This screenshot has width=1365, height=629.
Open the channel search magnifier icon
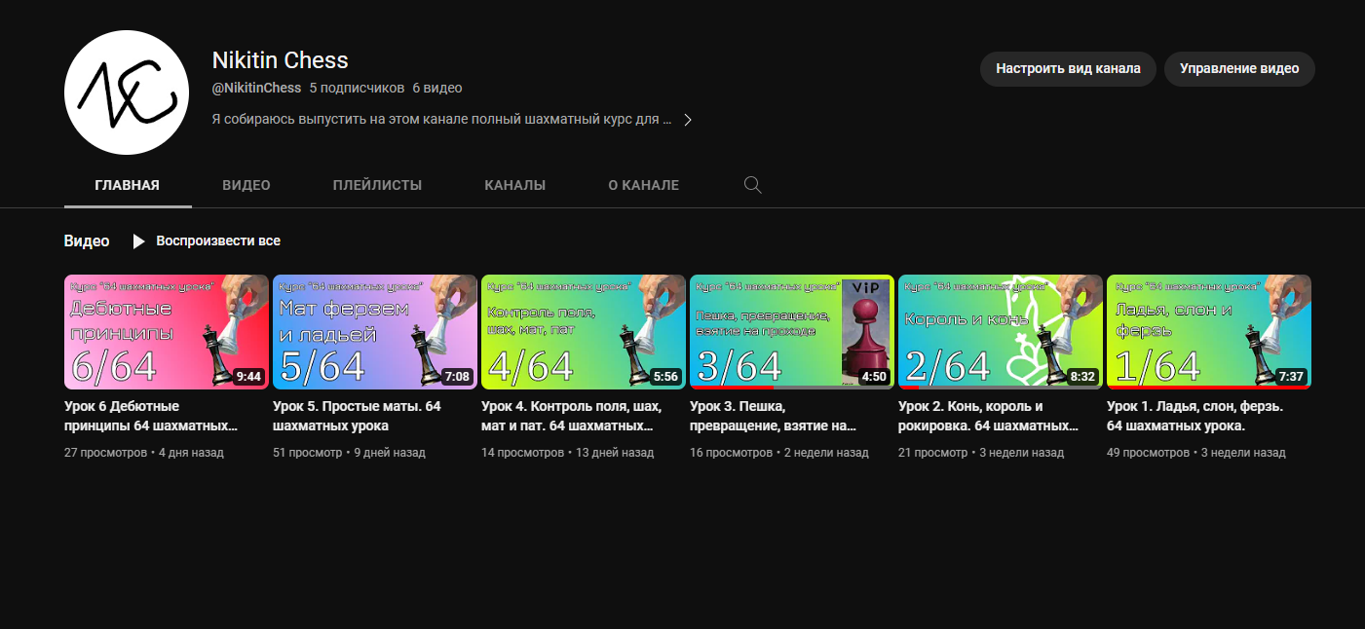752,185
